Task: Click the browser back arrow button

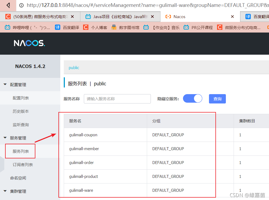Action: click(x=8, y=5)
